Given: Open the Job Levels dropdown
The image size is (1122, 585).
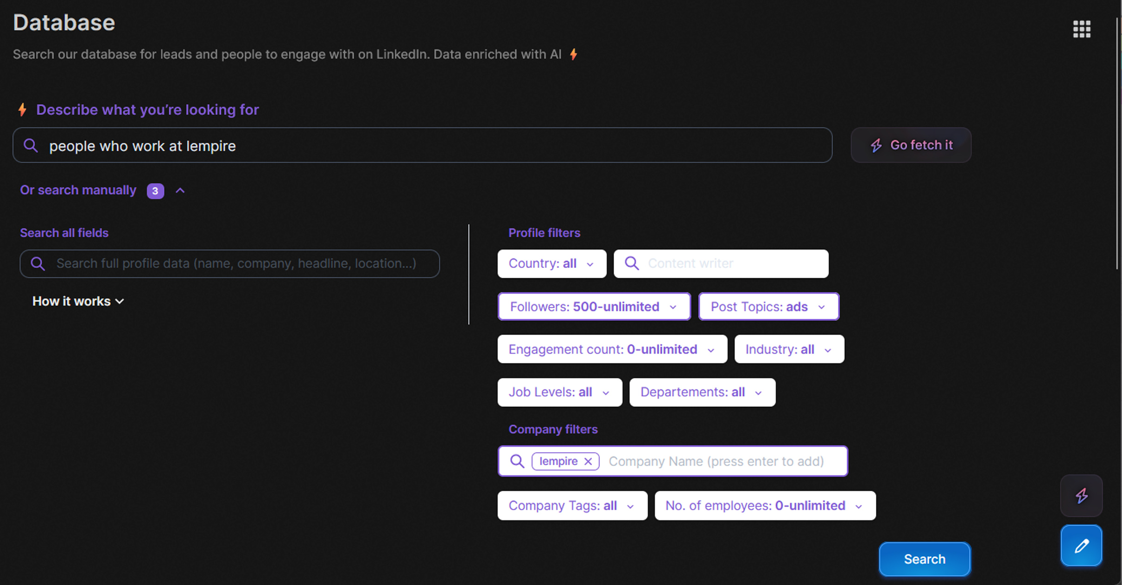Looking at the screenshot, I should point(559,392).
